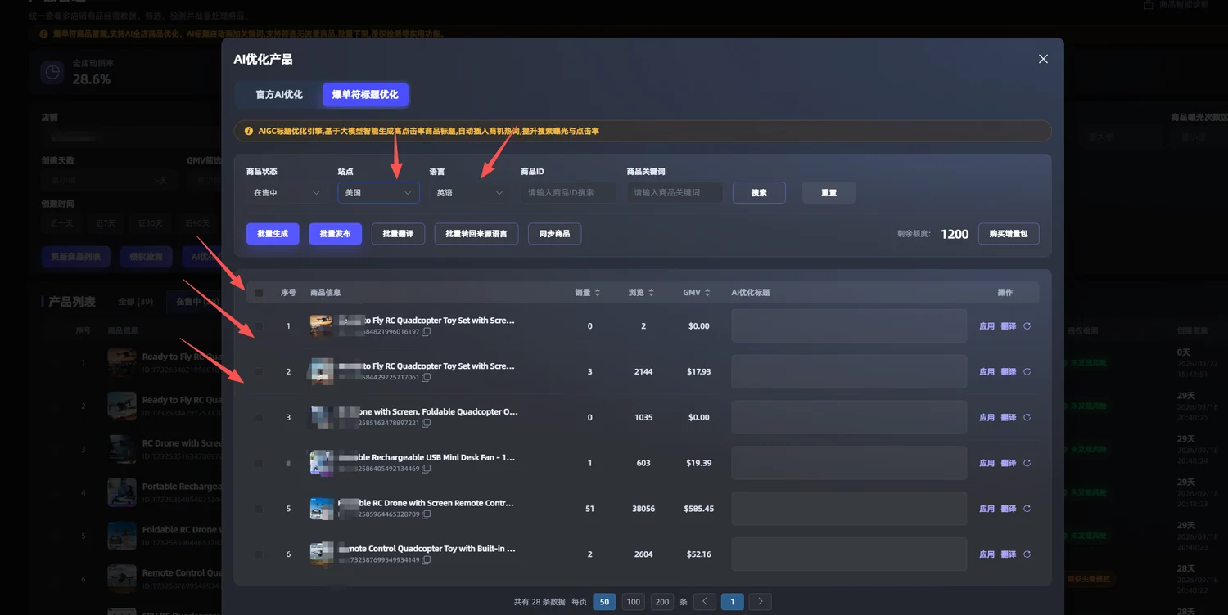Click the 购买增量包 button
The width and height of the screenshot is (1228, 615).
[x=1009, y=234]
